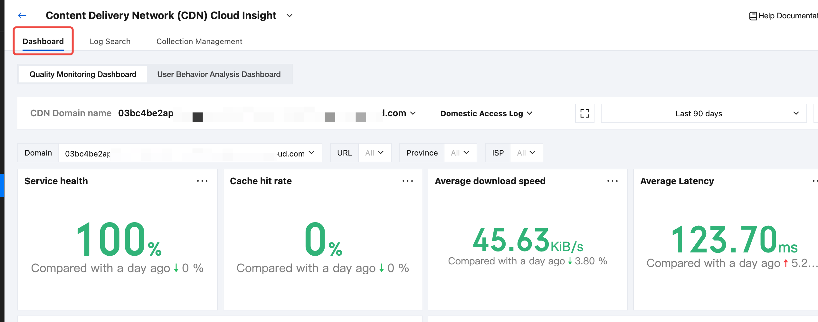Open the CDN Domain name dropdown
Screen dimensions: 818x322
pos(413,113)
